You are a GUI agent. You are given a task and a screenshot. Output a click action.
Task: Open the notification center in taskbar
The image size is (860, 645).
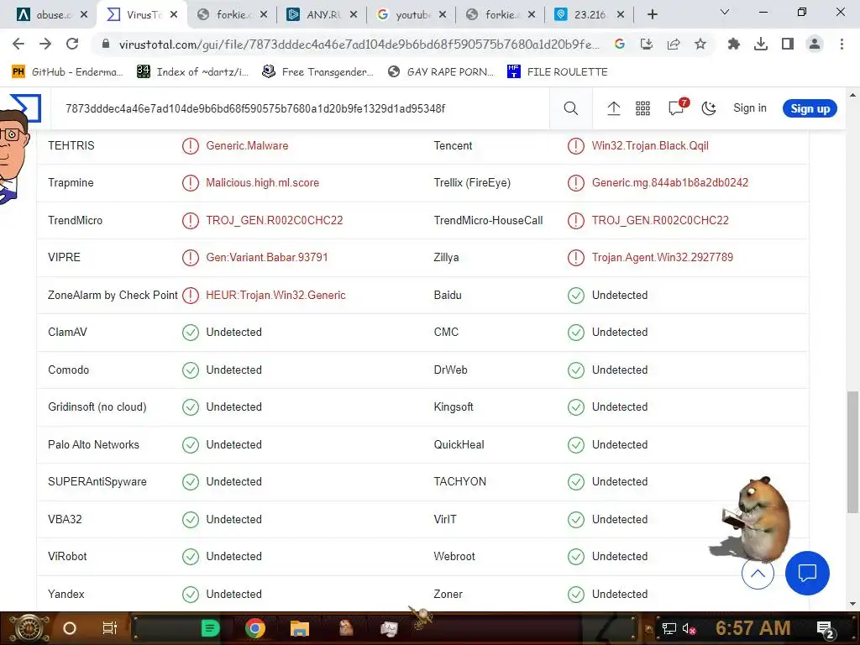click(826, 629)
